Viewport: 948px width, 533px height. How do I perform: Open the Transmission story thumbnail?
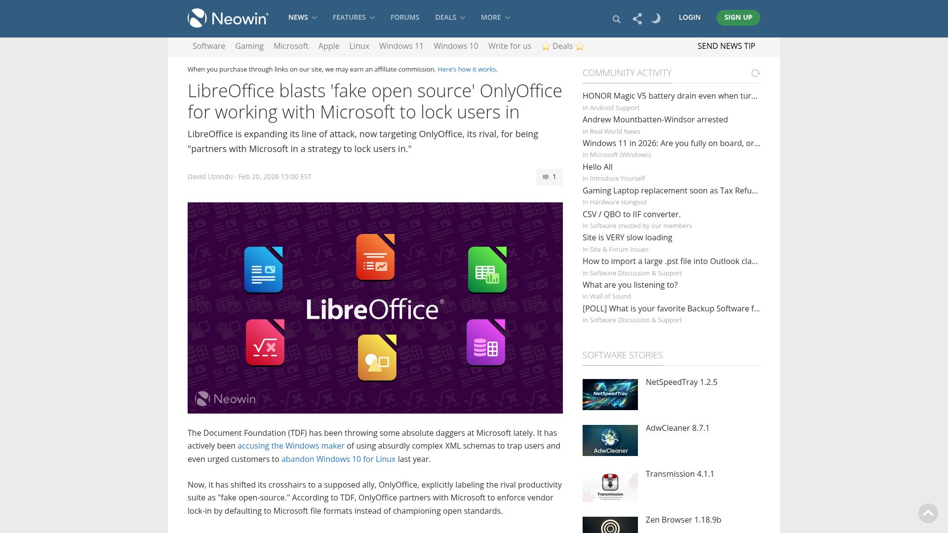pyautogui.click(x=610, y=486)
